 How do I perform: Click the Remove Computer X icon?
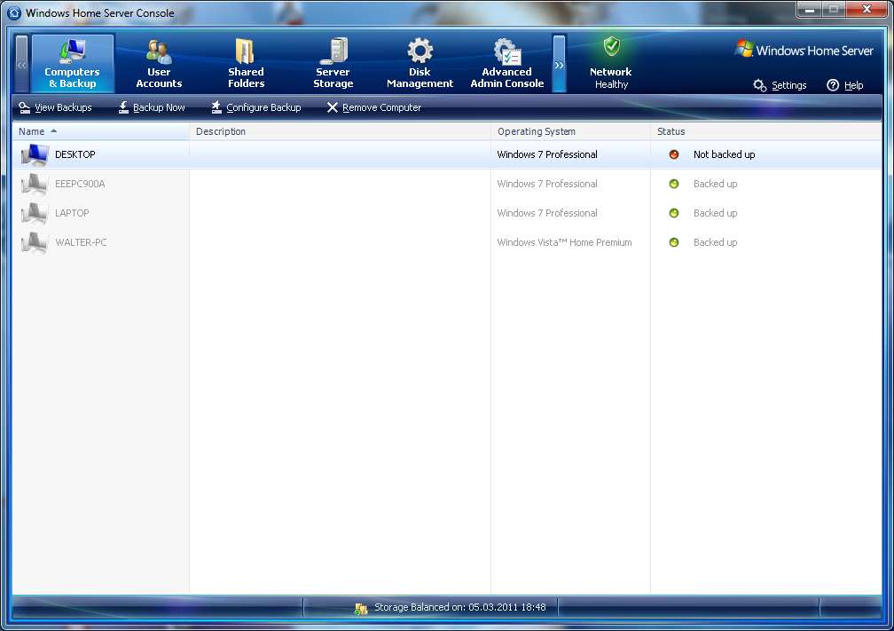coord(333,107)
